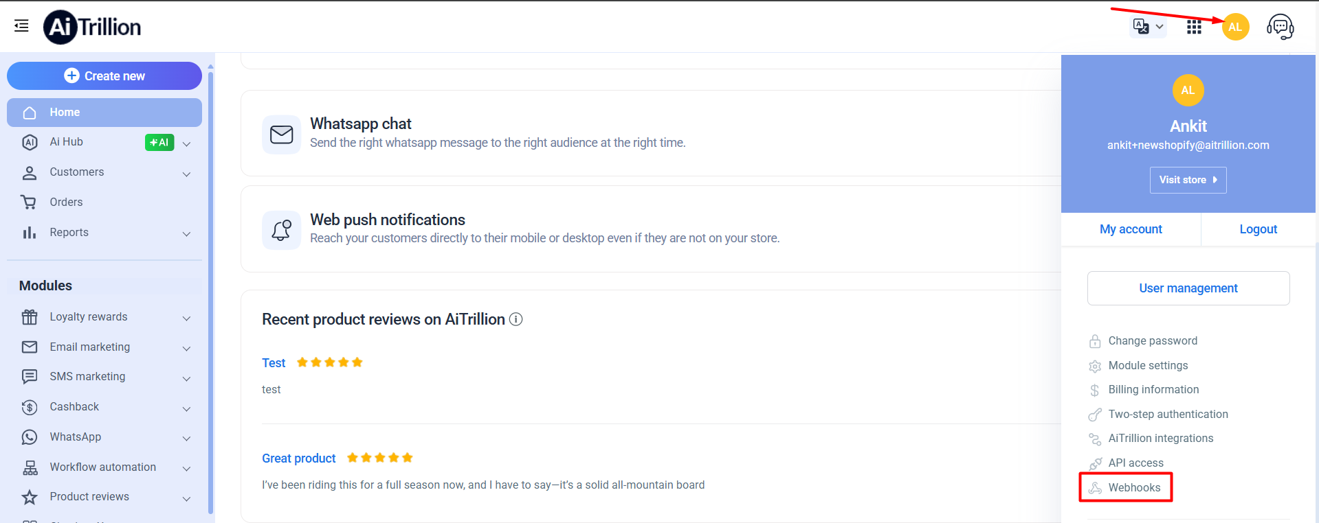Open Orders from the cart icon
Screen dimensions: 1319x523
(x=29, y=202)
